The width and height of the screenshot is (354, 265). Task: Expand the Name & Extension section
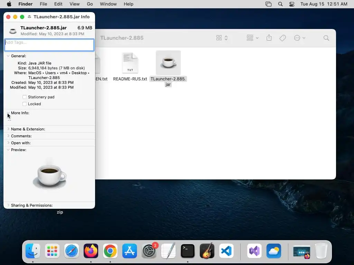pos(8,129)
